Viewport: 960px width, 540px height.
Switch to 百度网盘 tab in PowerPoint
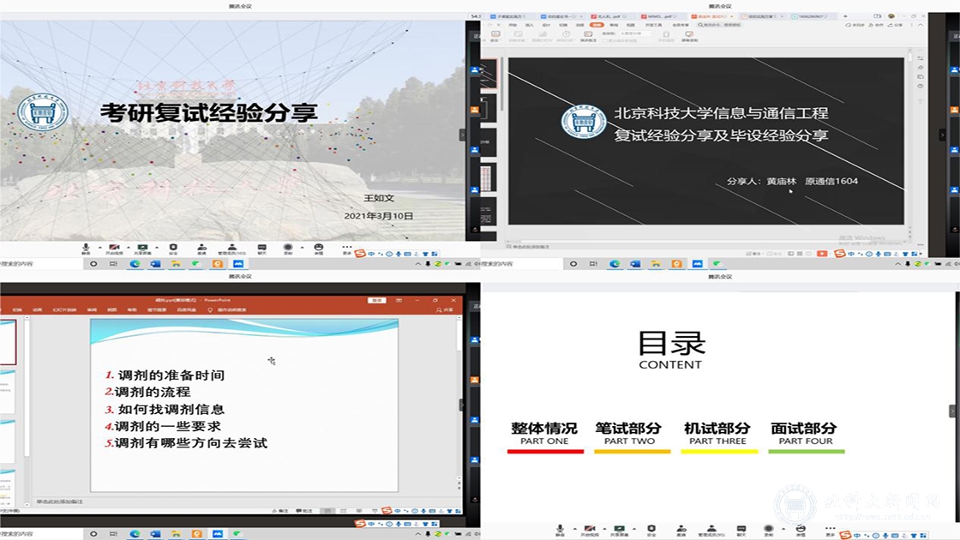point(186,309)
